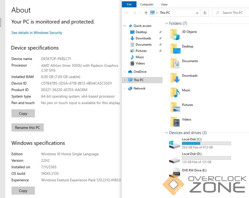Click the Installed RAM value 8.00 GB
The width and height of the screenshot is (249, 198).
pyautogui.click(x=60, y=77)
